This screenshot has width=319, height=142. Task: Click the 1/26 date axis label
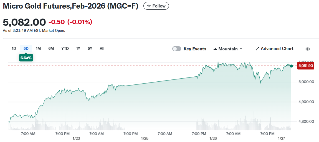pyautogui.click(x=213, y=138)
